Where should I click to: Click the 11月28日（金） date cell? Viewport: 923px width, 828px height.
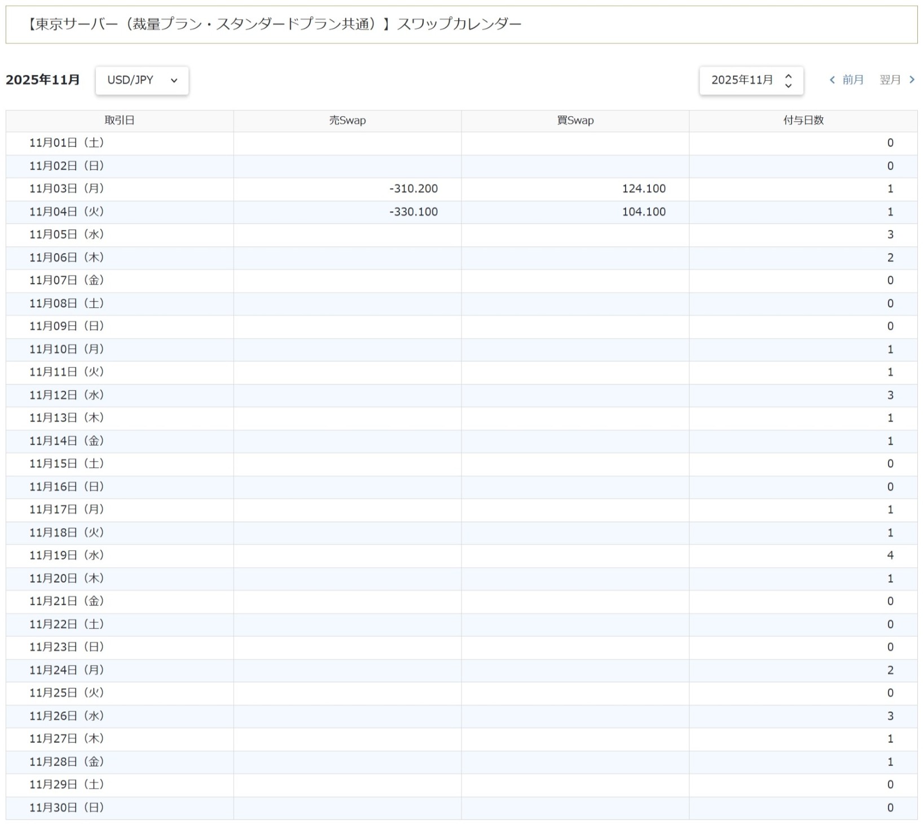(x=120, y=762)
